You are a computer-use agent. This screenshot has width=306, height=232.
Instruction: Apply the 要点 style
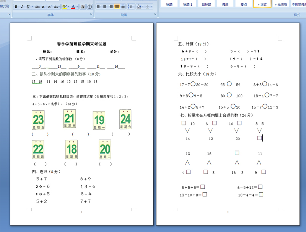click(244, 4)
